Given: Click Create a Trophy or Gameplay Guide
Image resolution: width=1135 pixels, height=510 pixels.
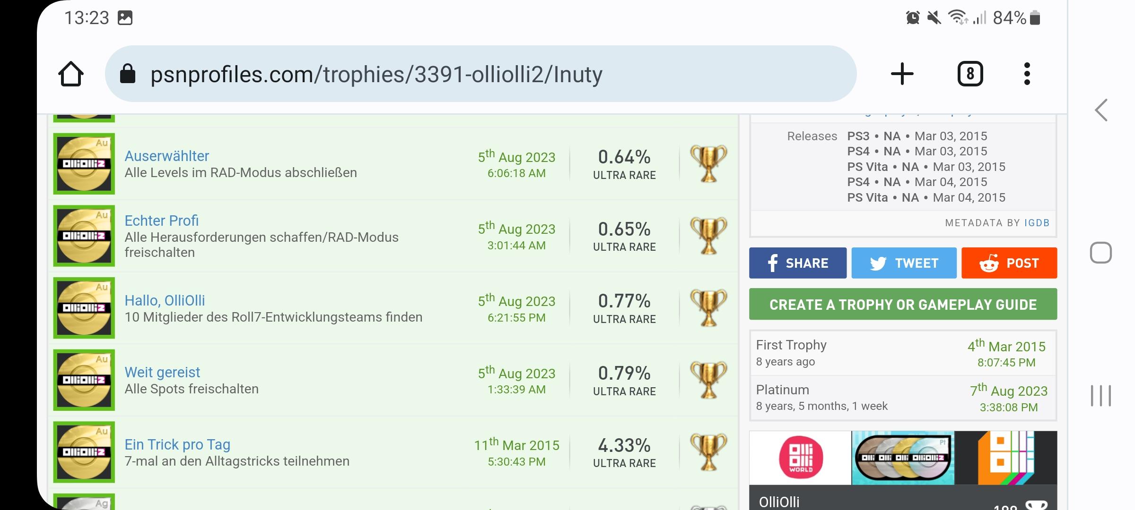Looking at the screenshot, I should pos(903,305).
